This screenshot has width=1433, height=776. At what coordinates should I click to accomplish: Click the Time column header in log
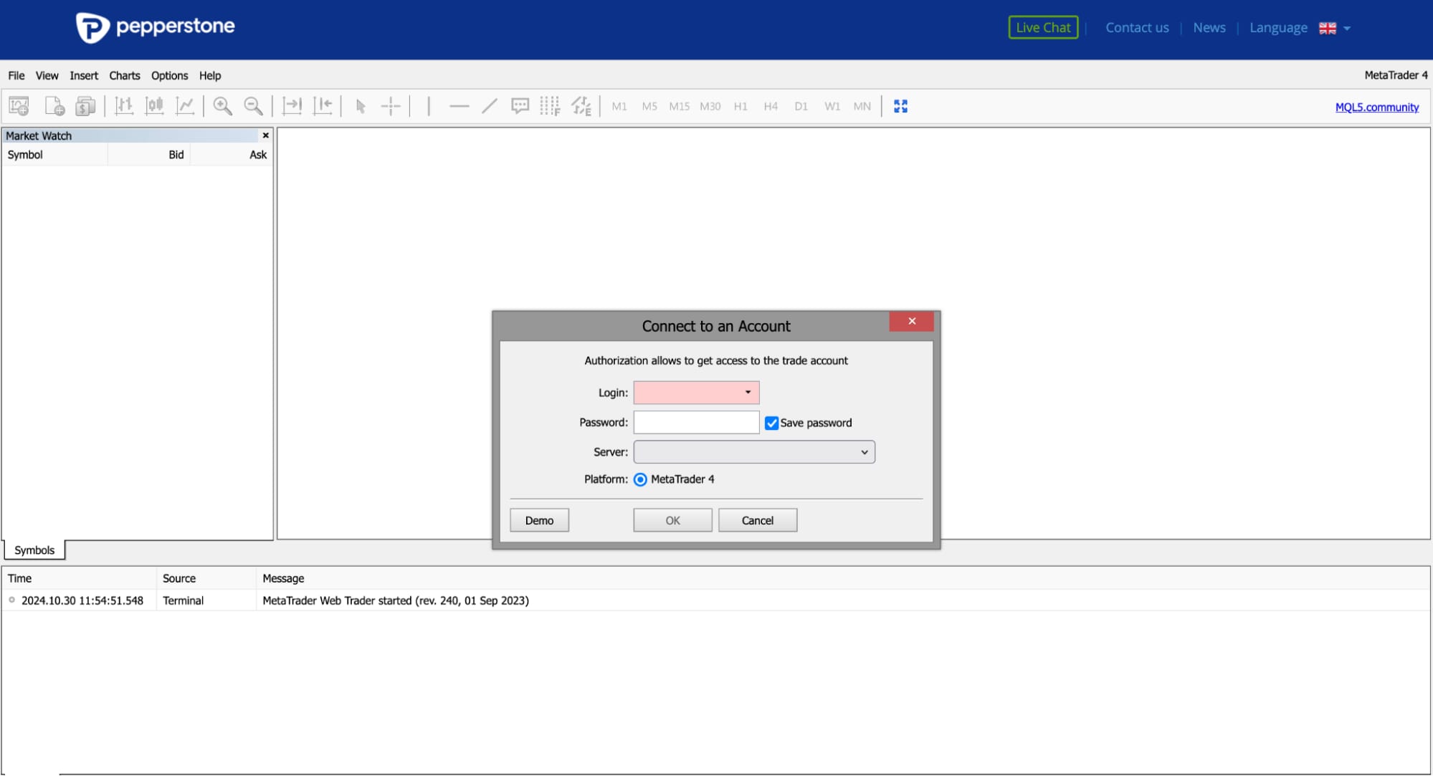[79, 578]
